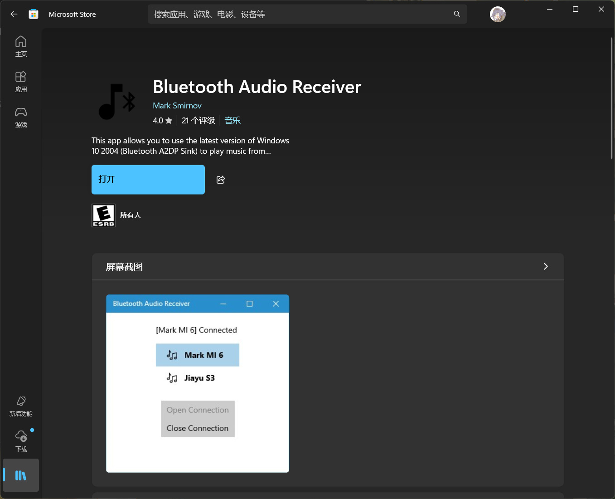Image resolution: width=615 pixels, height=499 pixels.
Task: Click the 打开 (Open) button
Action: point(148,180)
